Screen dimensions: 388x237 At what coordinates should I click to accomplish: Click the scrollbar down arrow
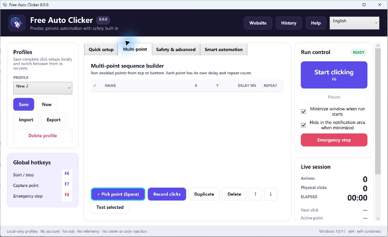378,218
